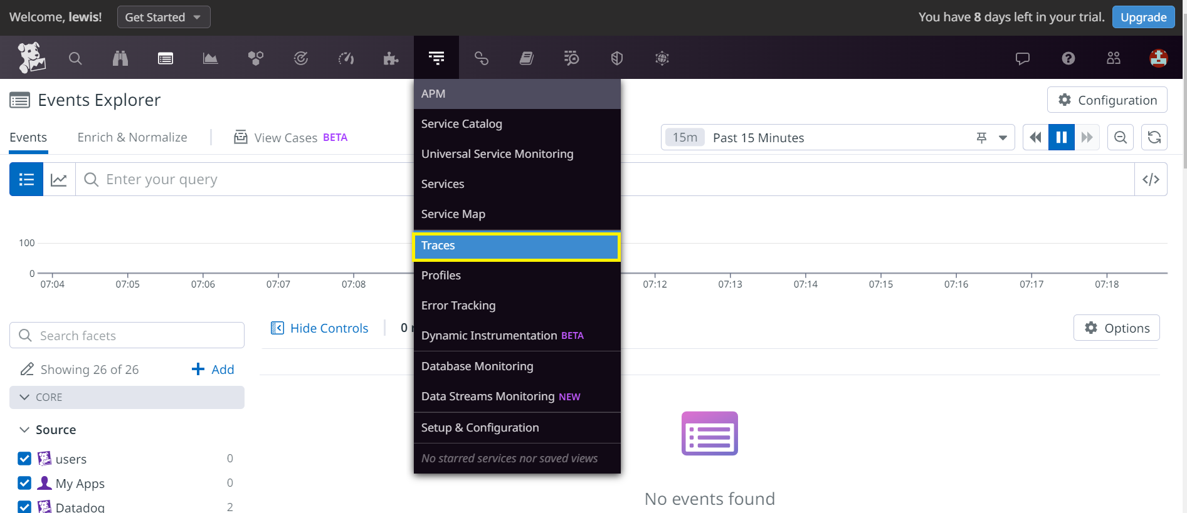
Task: Add a new facet
Action: tap(213, 370)
